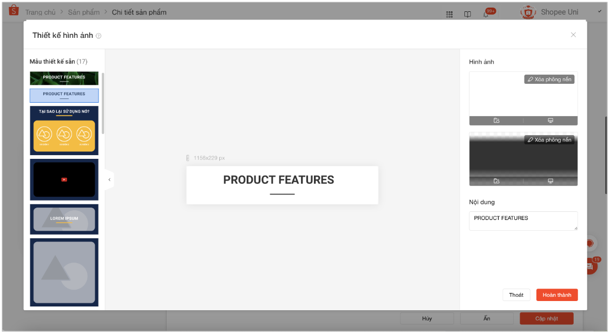610x334 pixels.
Task: Click Xóa phông nền on the second image
Action: click(x=549, y=140)
